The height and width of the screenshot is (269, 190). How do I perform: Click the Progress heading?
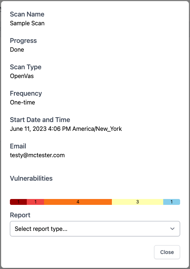23,41
